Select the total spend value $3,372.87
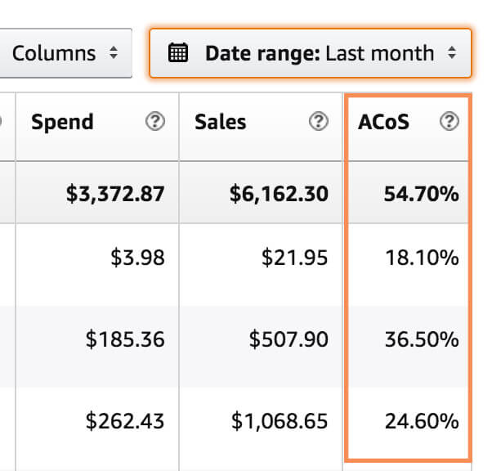 [x=117, y=194]
